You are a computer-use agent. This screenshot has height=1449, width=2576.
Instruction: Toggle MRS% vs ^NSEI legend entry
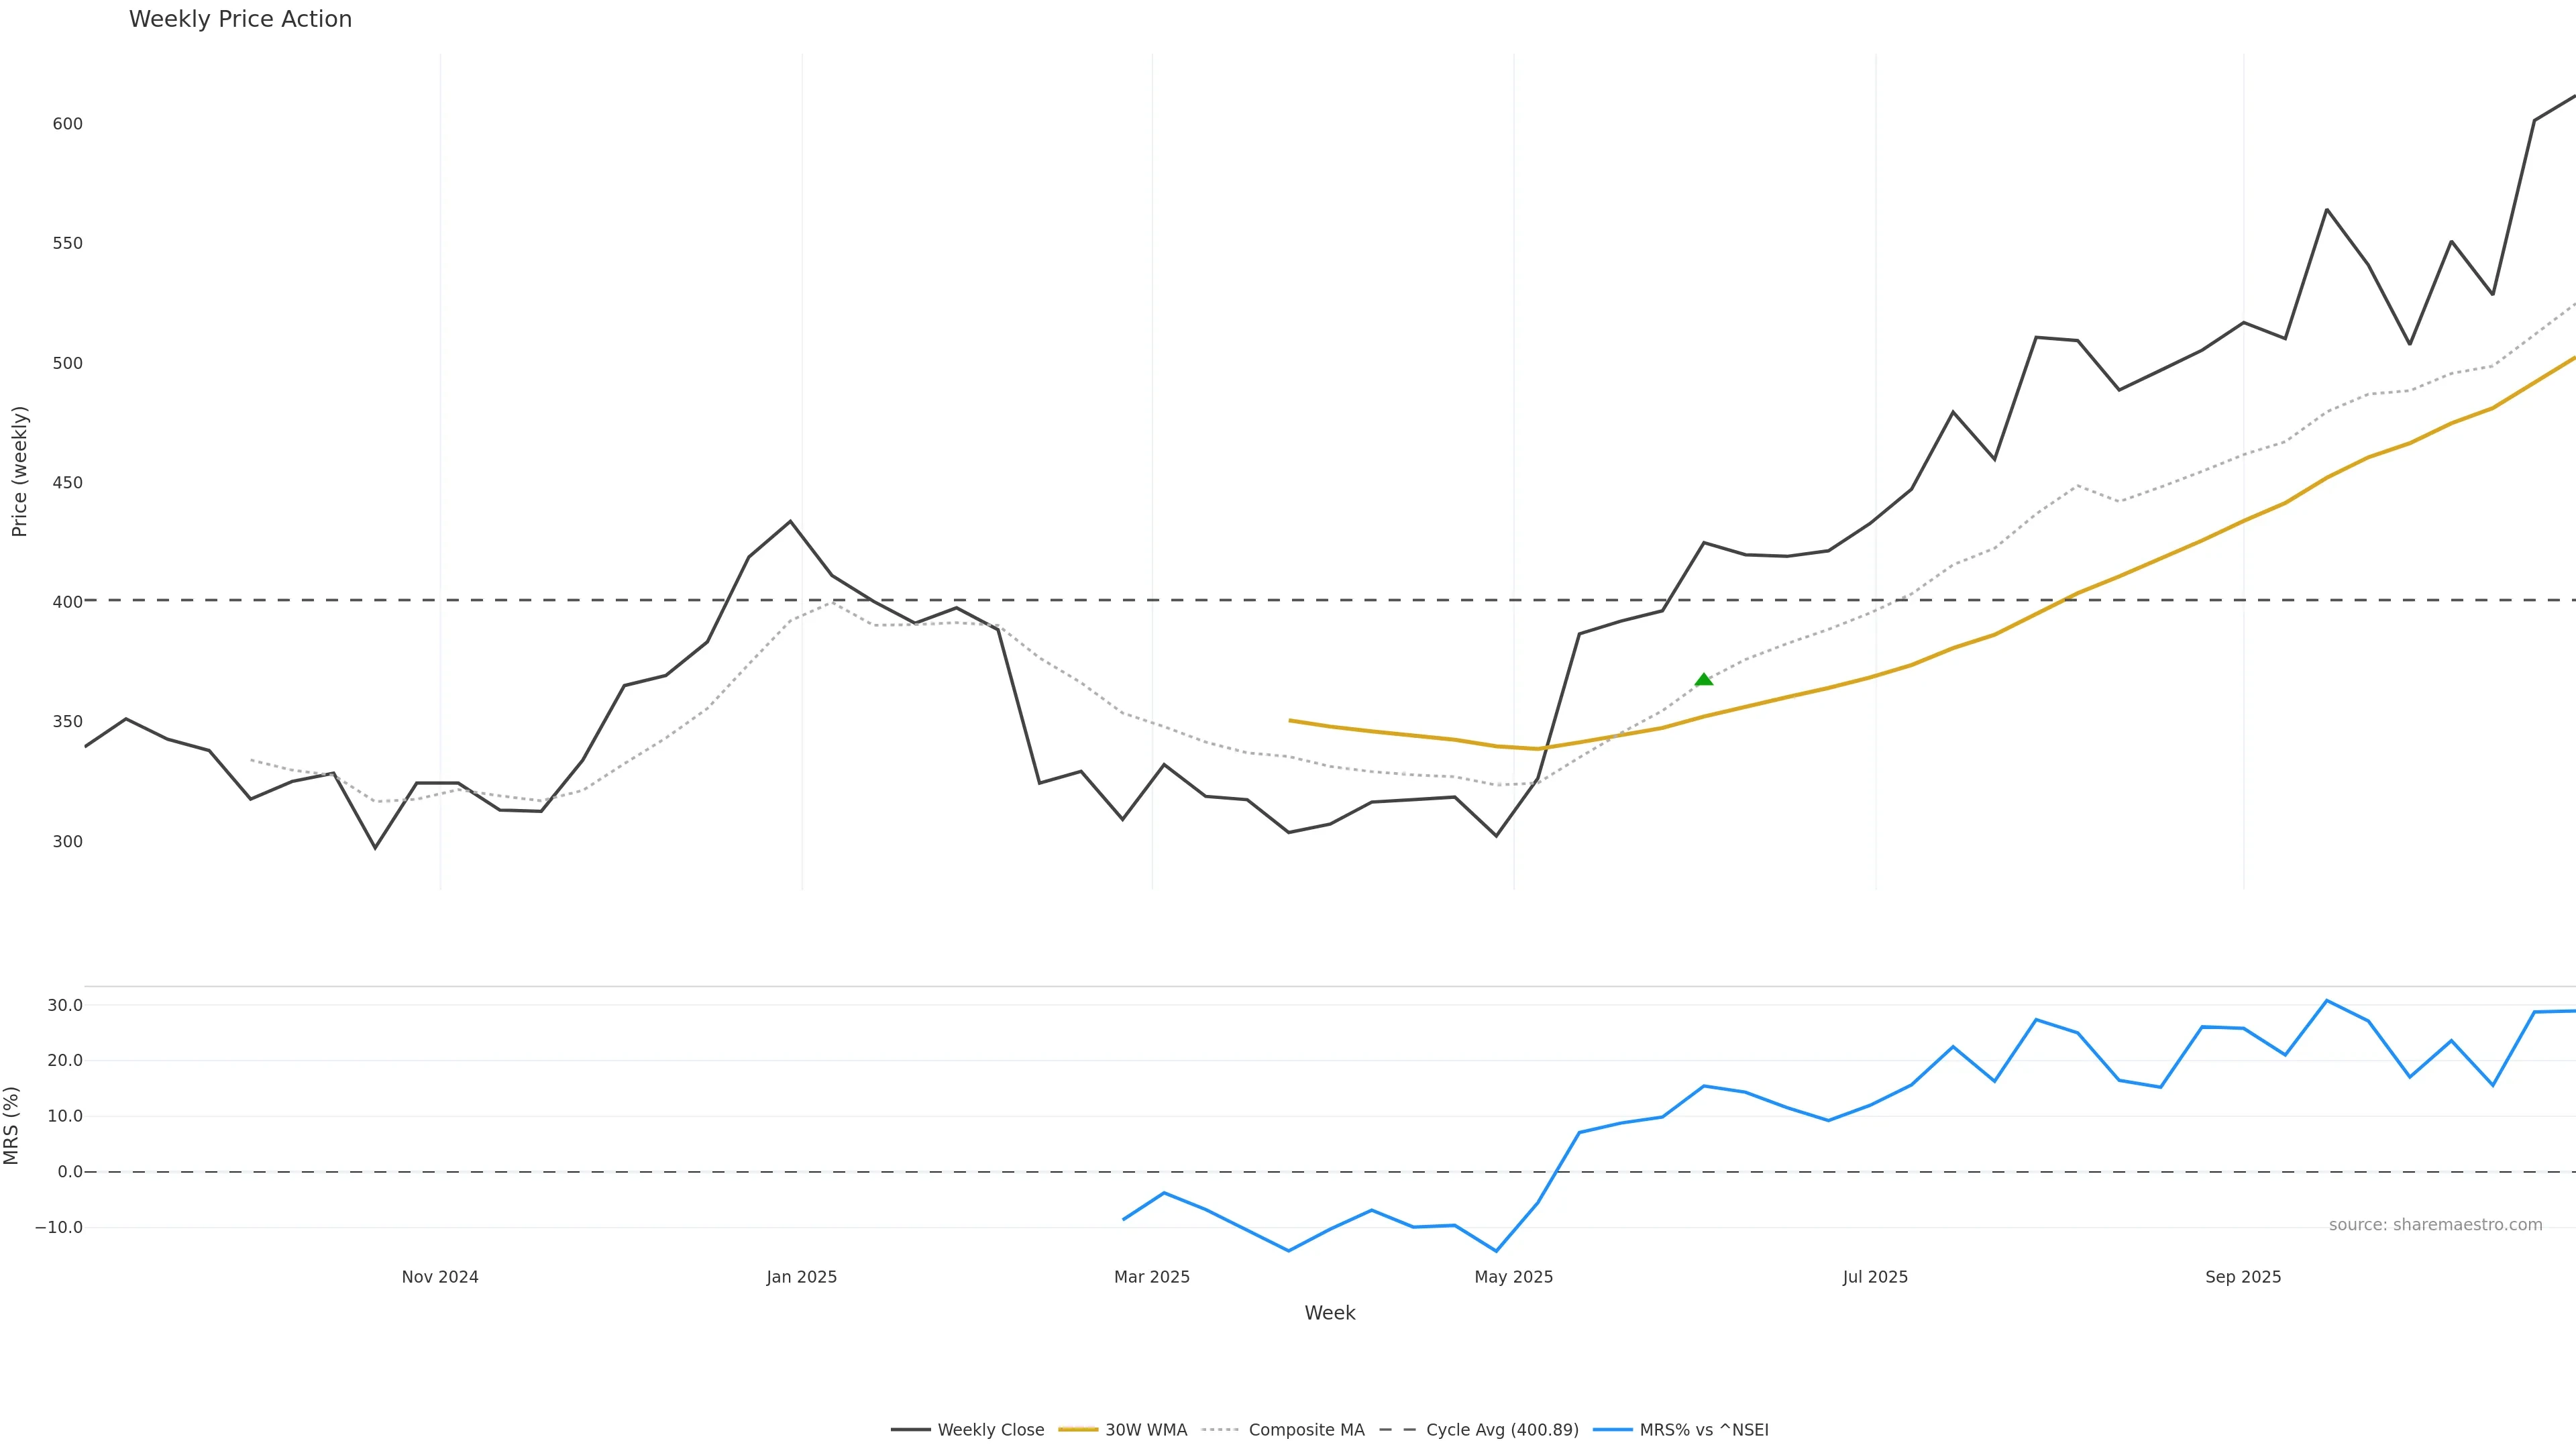[1704, 1430]
